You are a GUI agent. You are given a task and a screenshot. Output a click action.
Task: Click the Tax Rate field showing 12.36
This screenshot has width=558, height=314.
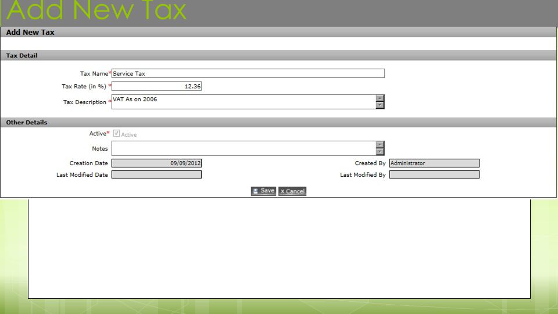156,86
